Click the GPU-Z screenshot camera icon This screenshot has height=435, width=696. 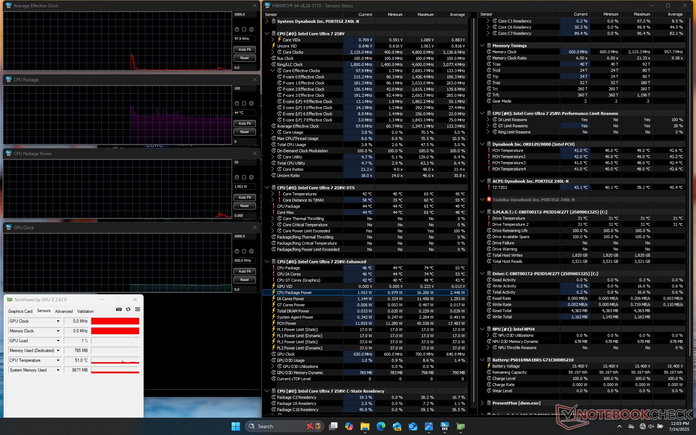119,309
